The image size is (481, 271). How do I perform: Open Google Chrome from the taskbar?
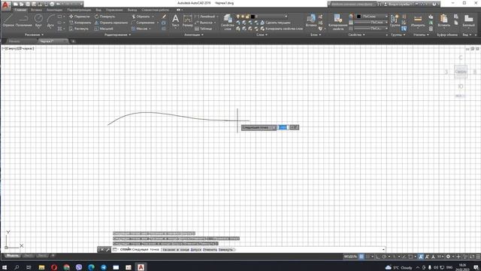point(67,267)
